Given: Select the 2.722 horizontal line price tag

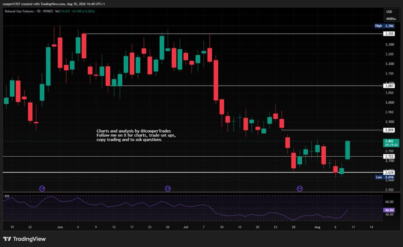Looking at the screenshot, I should [389, 156].
